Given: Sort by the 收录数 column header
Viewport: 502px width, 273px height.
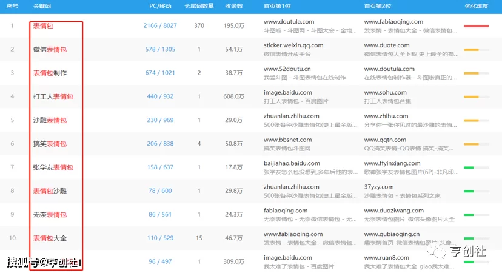Looking at the screenshot, I should [234, 5].
